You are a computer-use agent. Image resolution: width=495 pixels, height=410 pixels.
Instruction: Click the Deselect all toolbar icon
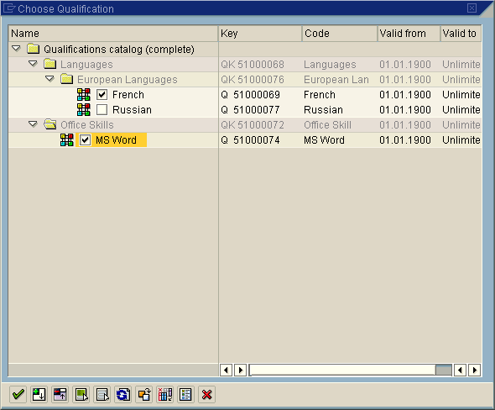pyautogui.click(x=102, y=395)
